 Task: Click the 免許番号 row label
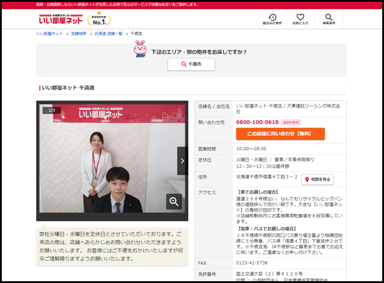[207, 274]
